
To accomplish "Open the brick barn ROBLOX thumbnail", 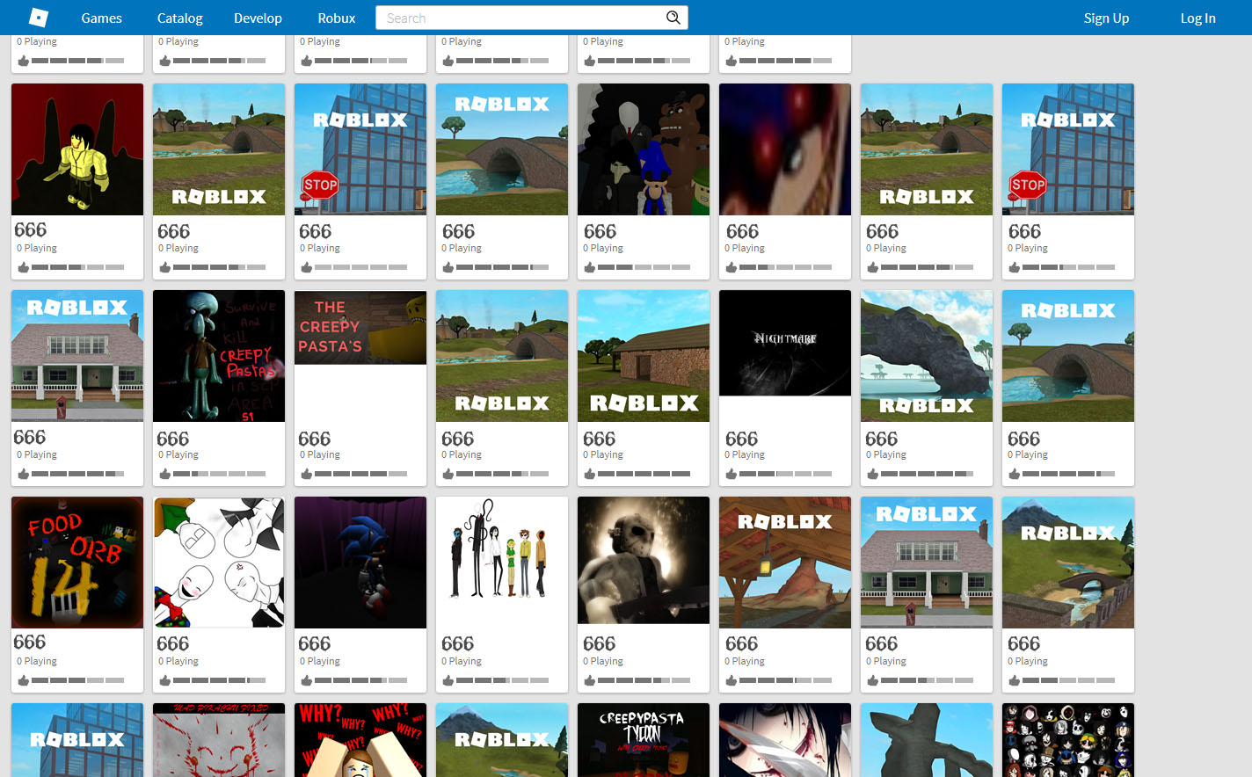I will click(x=644, y=356).
